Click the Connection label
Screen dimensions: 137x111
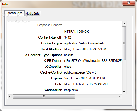[54, 90]
